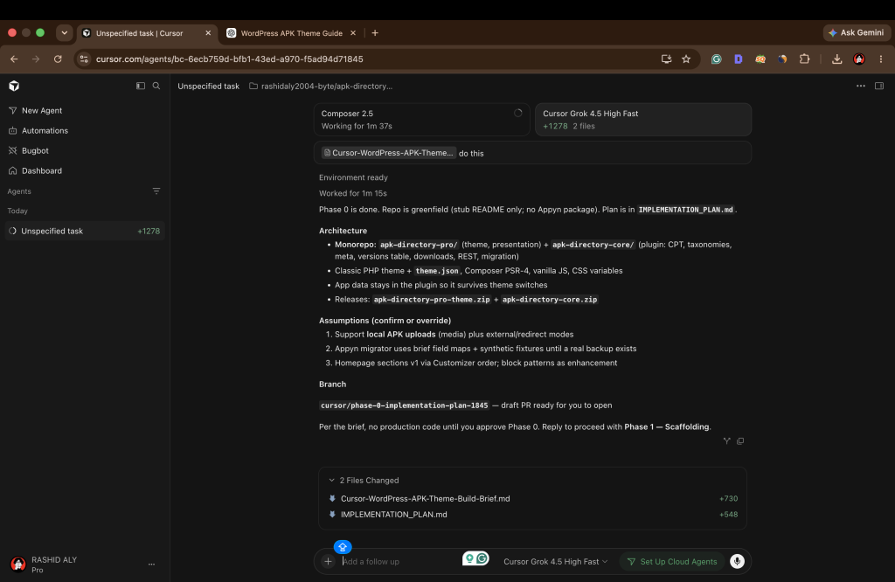
Task: Click the Unspecified task title in header
Action: point(208,87)
